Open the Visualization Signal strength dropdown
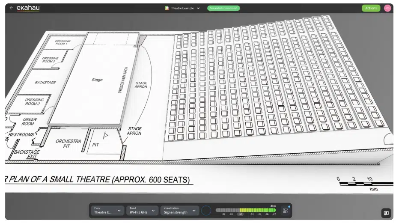The image size is (396, 223). click(x=179, y=210)
